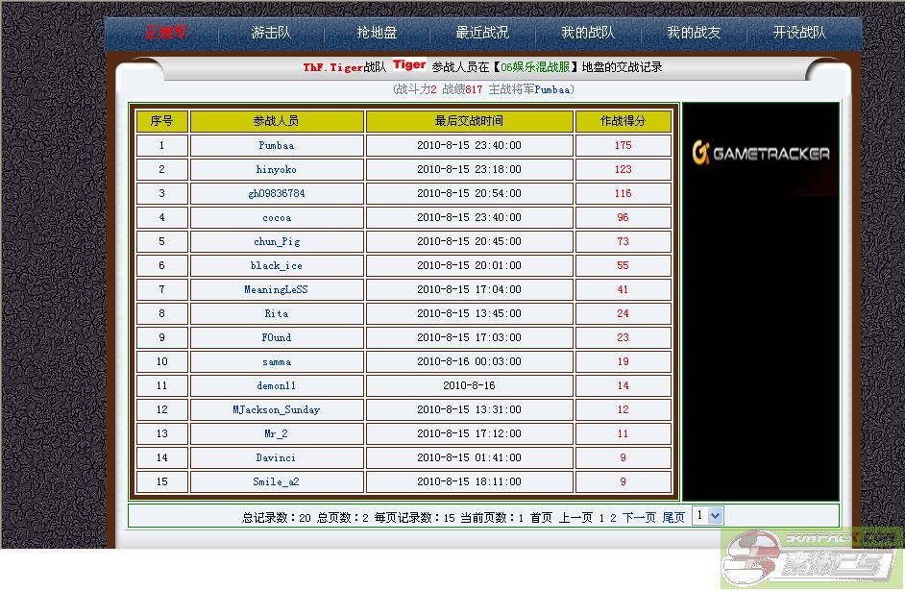This screenshot has height=591, width=905.
Task: Go to the 我的战队 tab
Action: [x=588, y=33]
